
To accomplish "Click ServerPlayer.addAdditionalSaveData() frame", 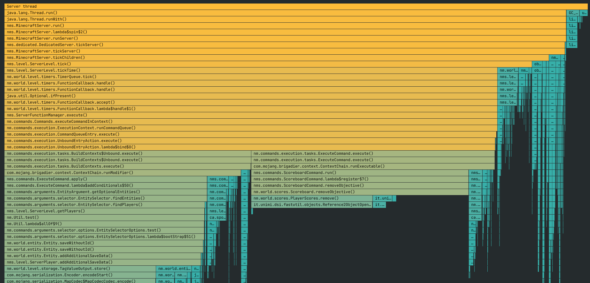I will click(103, 262).
